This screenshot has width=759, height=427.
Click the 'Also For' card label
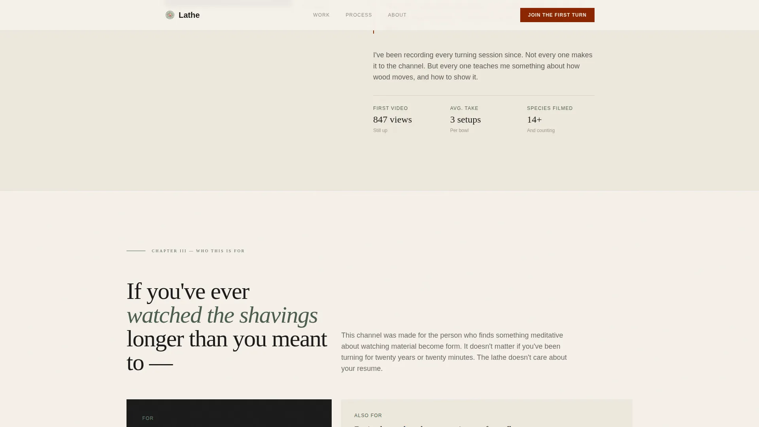(368, 416)
